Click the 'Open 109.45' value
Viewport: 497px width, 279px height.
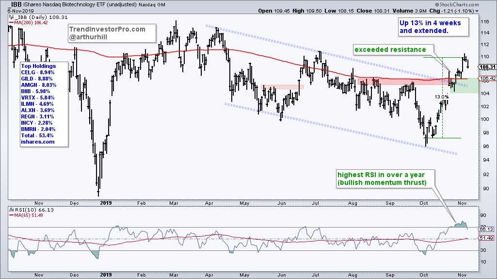(274, 11)
